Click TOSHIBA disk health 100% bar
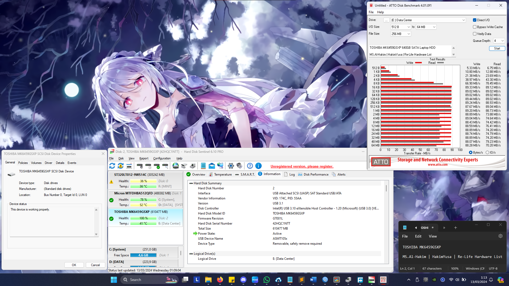Viewport: 509px width, 286px height. (x=143, y=218)
